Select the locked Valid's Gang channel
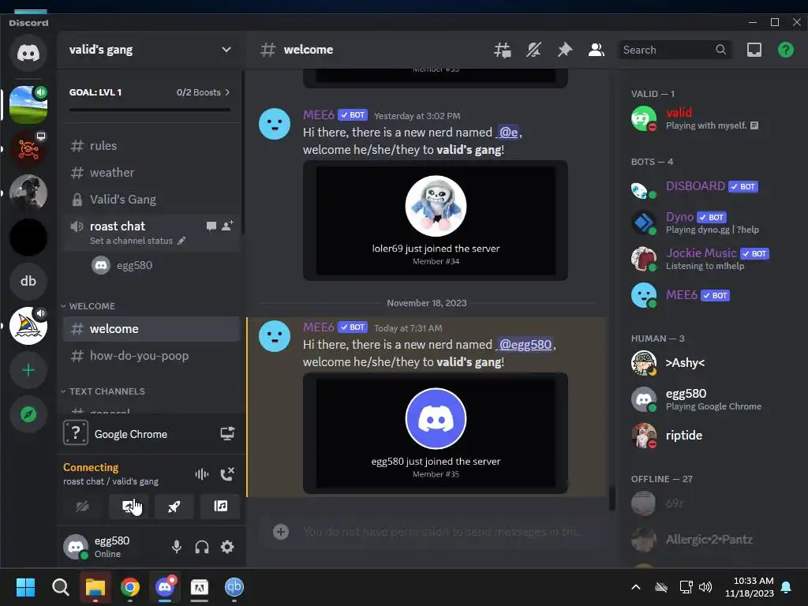 tap(152, 200)
